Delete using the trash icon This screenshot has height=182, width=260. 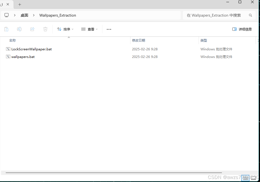tap(45, 29)
